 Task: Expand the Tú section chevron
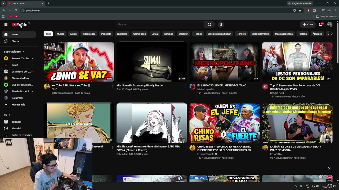(x=10, y=115)
